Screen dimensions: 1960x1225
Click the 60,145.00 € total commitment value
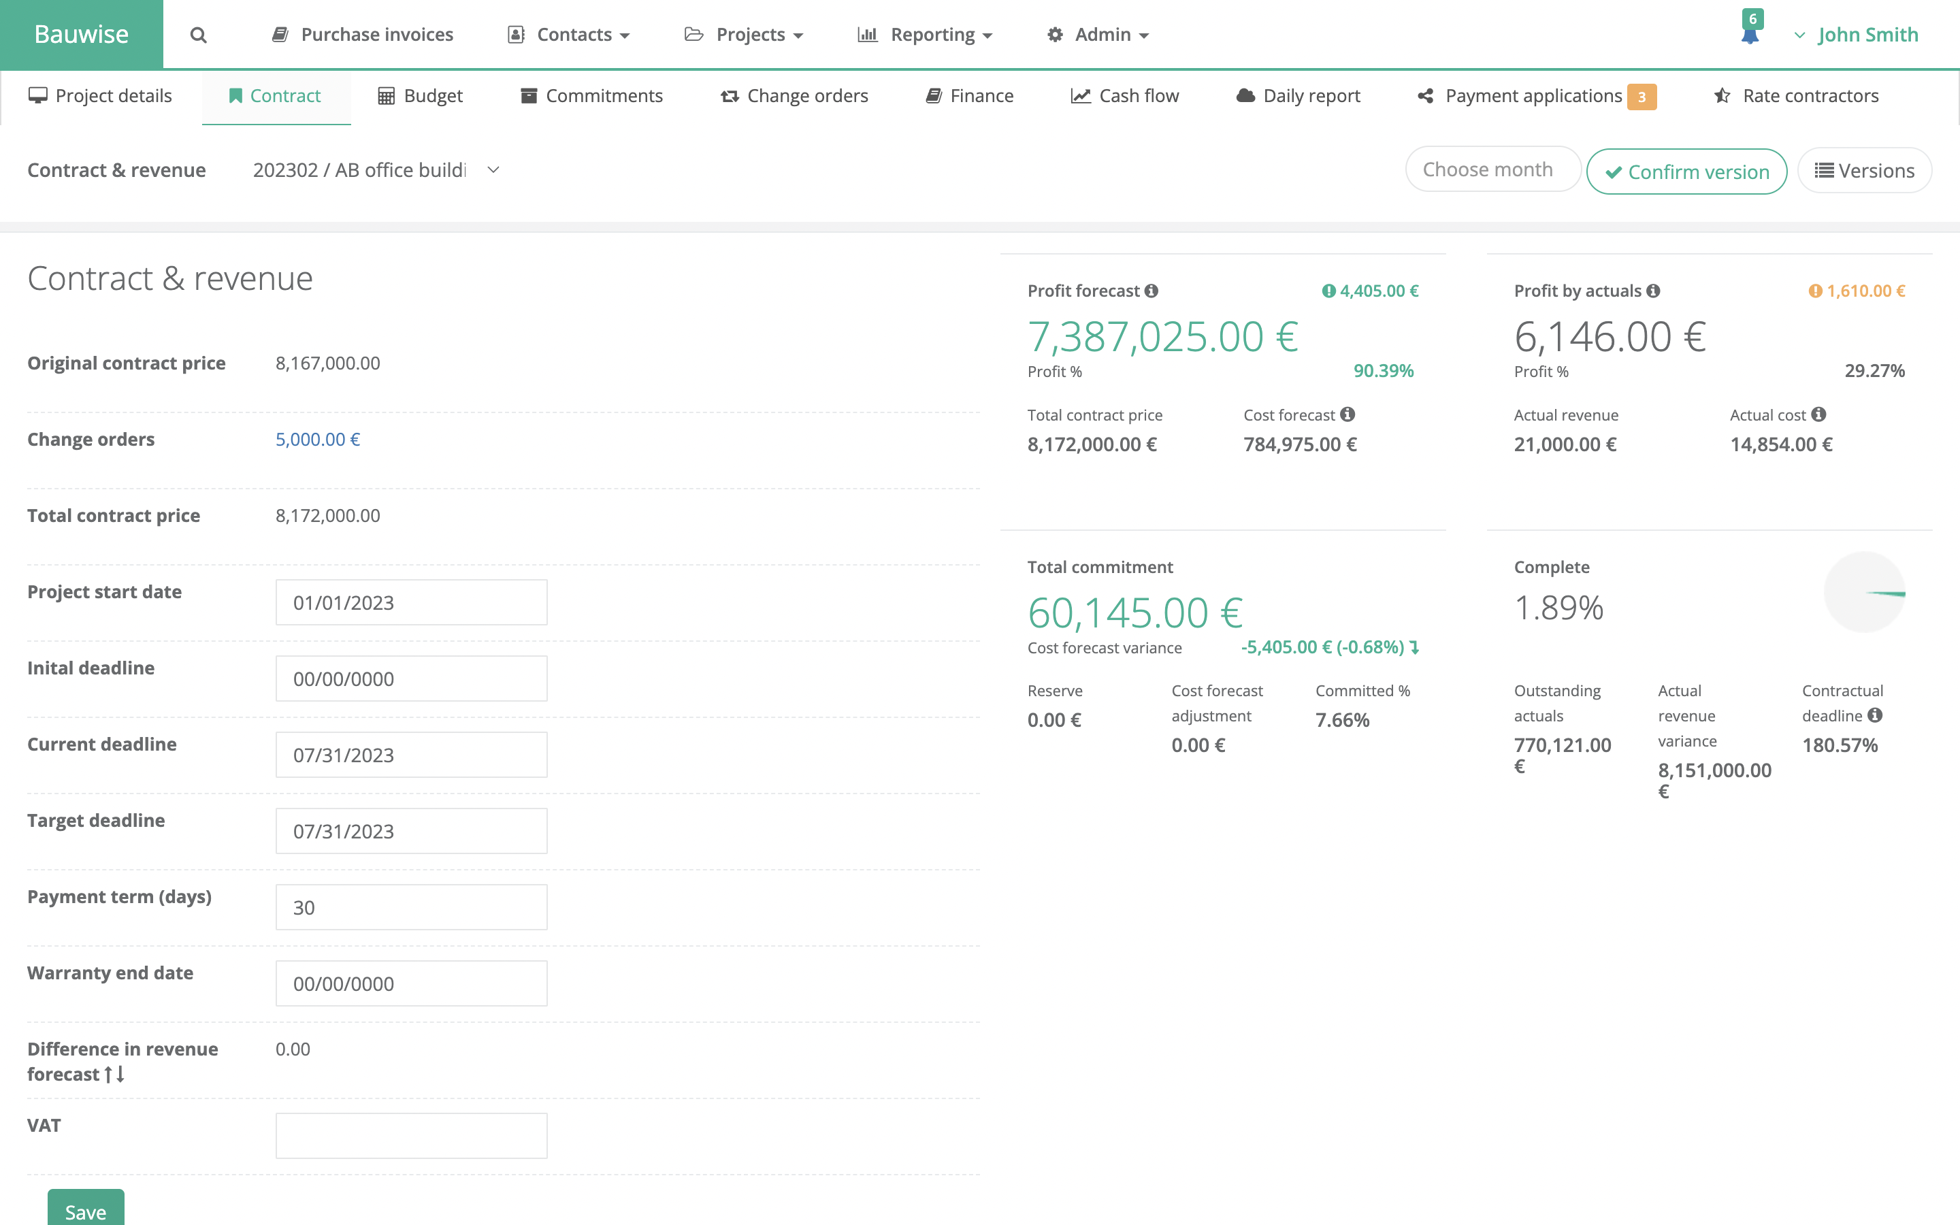pos(1134,612)
